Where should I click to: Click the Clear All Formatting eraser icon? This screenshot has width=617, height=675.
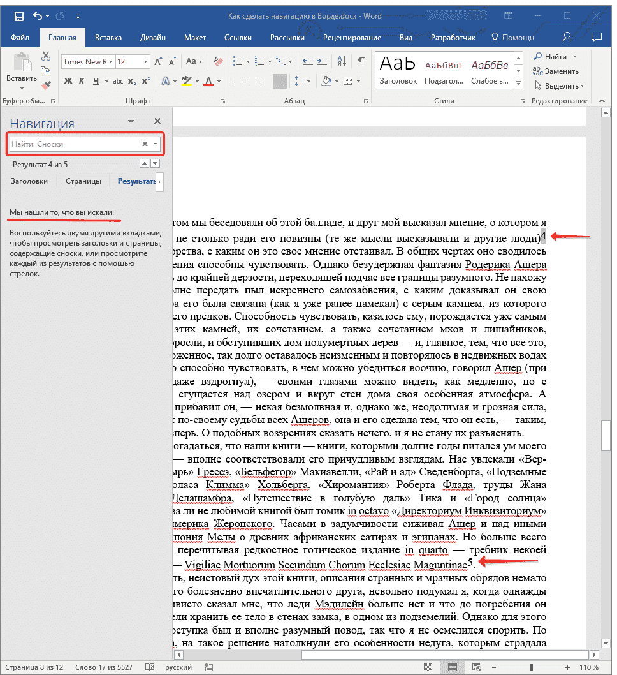pos(219,62)
